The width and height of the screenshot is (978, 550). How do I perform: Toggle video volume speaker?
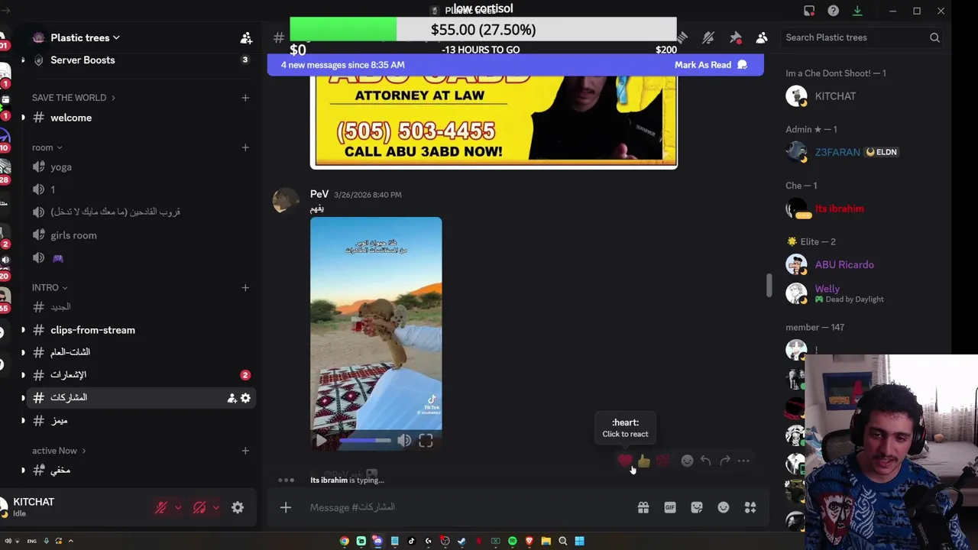pyautogui.click(x=404, y=440)
